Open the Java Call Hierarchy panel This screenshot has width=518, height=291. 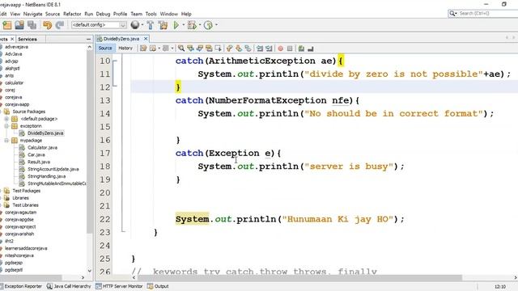(69, 286)
